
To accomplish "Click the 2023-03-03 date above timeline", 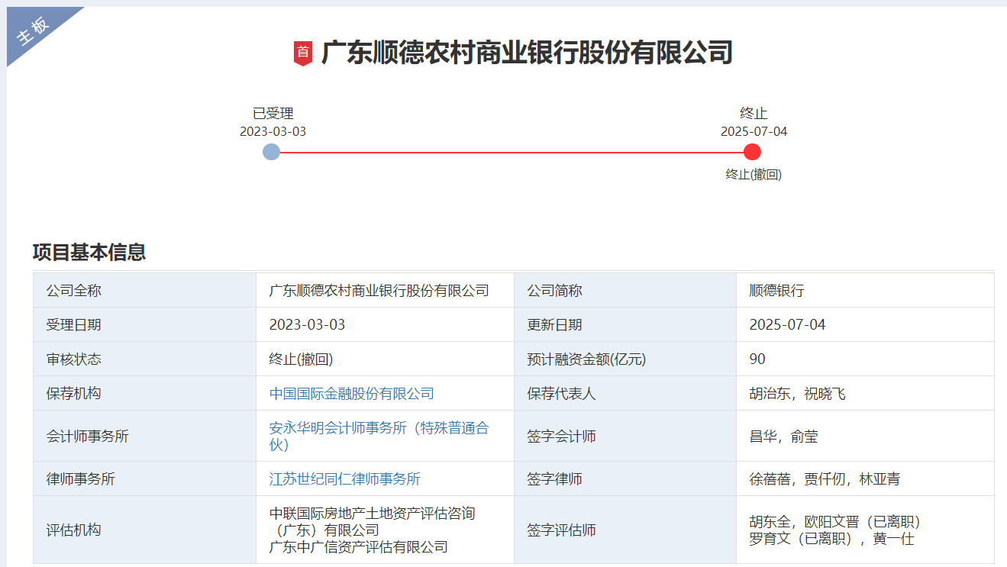I will [x=273, y=131].
